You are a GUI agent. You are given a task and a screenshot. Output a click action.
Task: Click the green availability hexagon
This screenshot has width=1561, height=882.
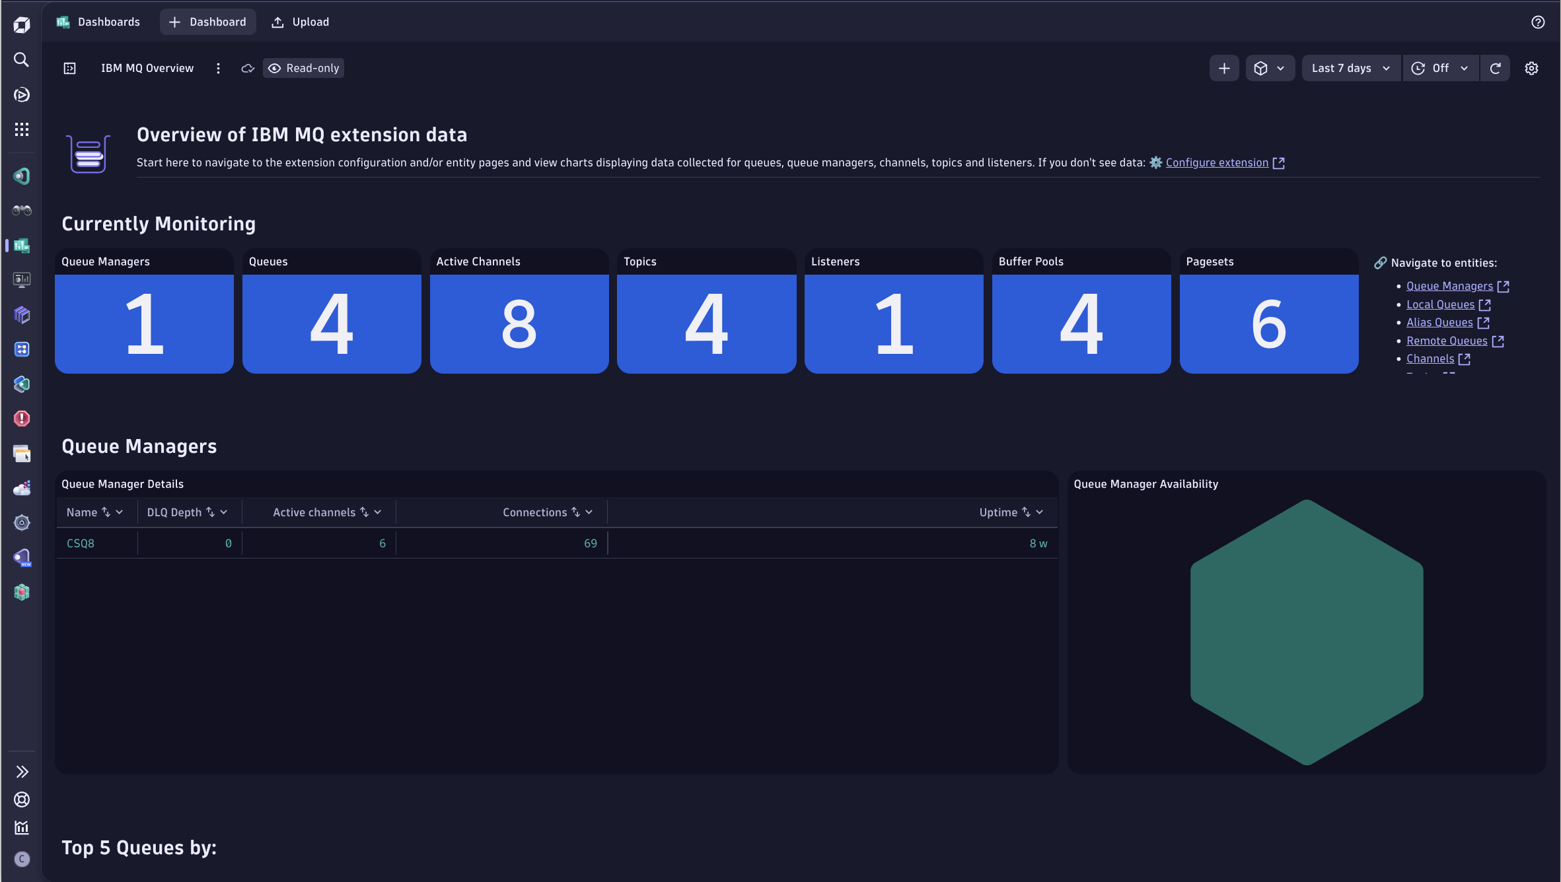(1307, 632)
